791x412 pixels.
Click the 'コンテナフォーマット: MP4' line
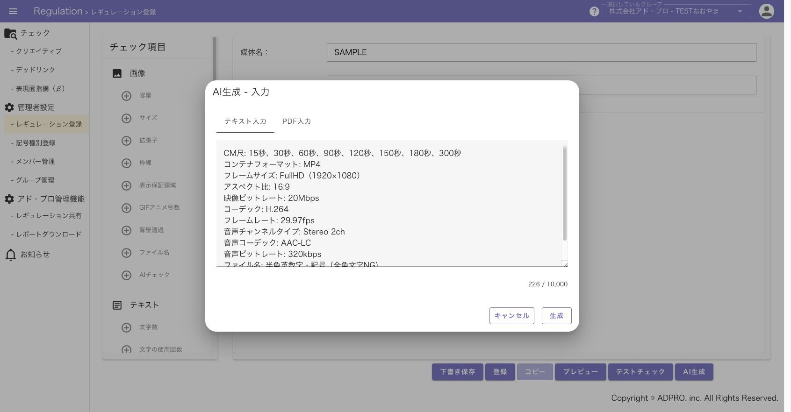[272, 164]
